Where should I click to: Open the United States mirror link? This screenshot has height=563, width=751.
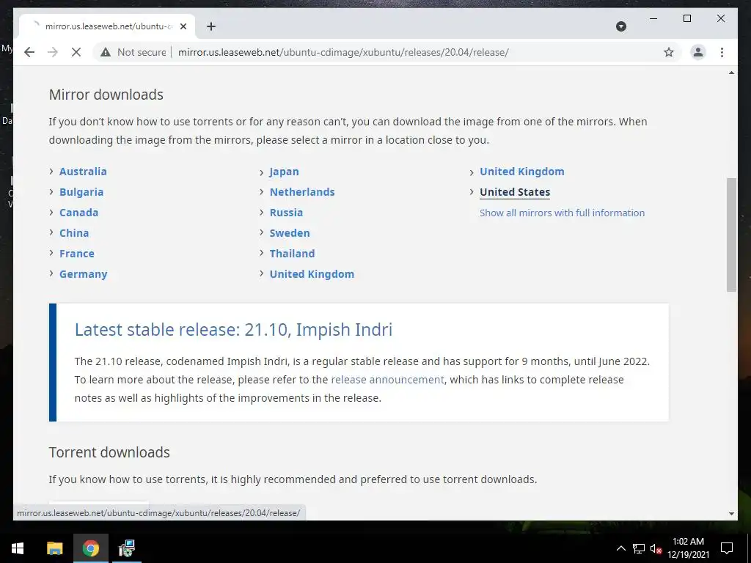(x=515, y=192)
